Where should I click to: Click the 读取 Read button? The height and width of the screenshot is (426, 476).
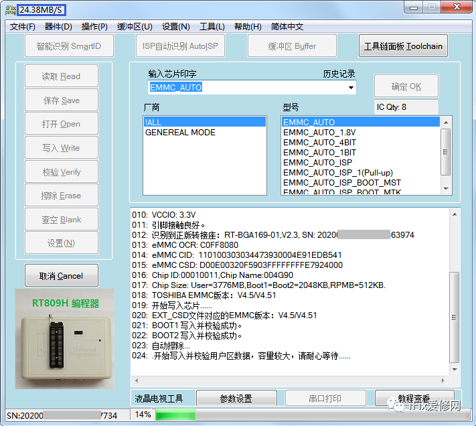pos(62,76)
